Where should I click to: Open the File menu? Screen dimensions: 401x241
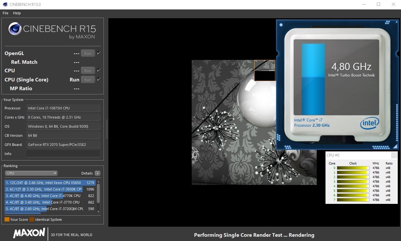coord(6,13)
